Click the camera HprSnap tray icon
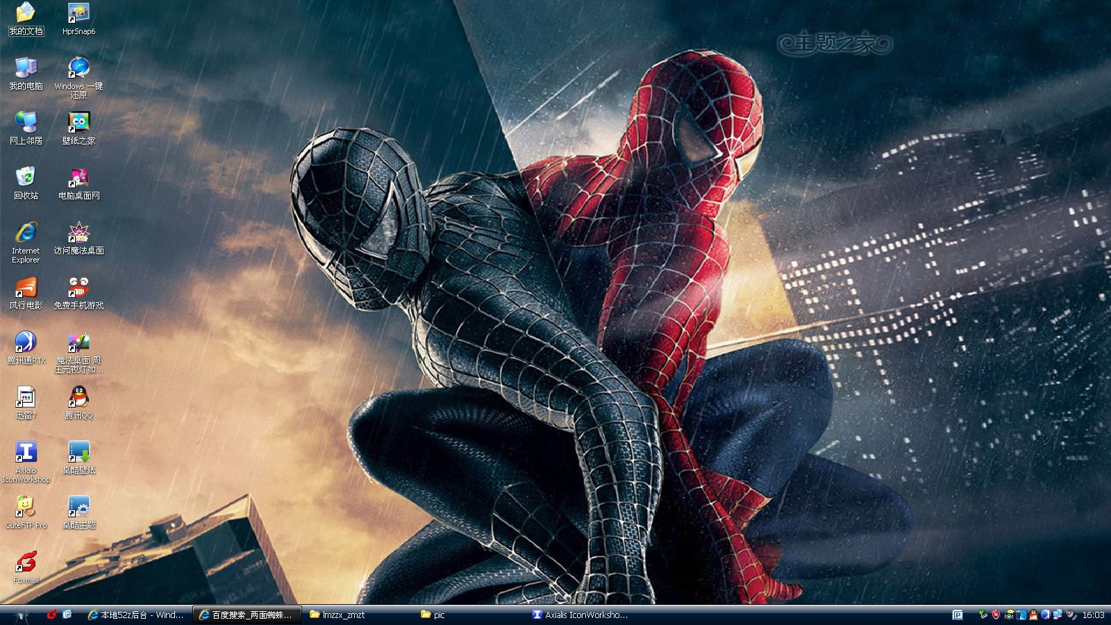Viewport: 1111px width, 625px height. coord(1009,615)
